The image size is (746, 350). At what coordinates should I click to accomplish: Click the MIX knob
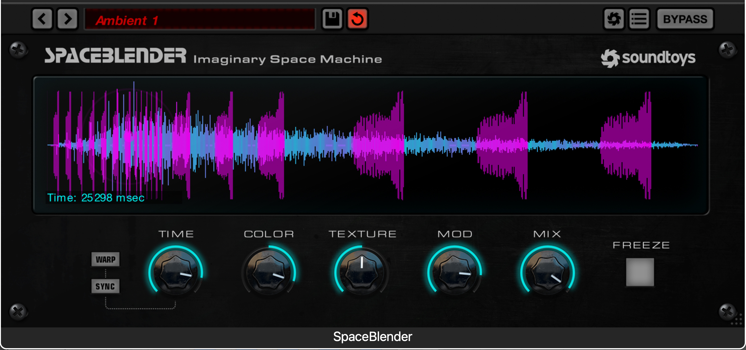pos(548,272)
